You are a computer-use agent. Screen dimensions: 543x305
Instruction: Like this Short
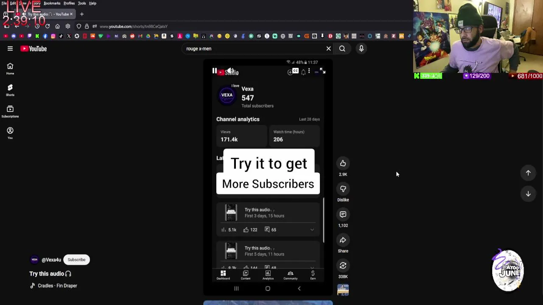pos(343,164)
